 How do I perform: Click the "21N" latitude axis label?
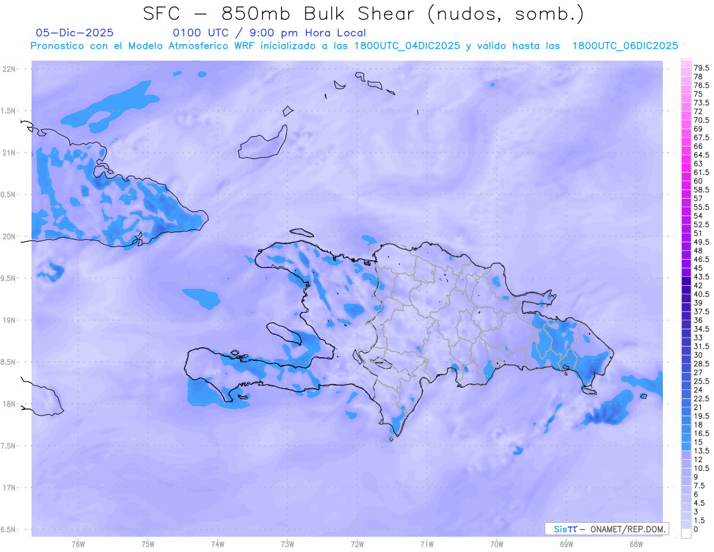coord(9,153)
